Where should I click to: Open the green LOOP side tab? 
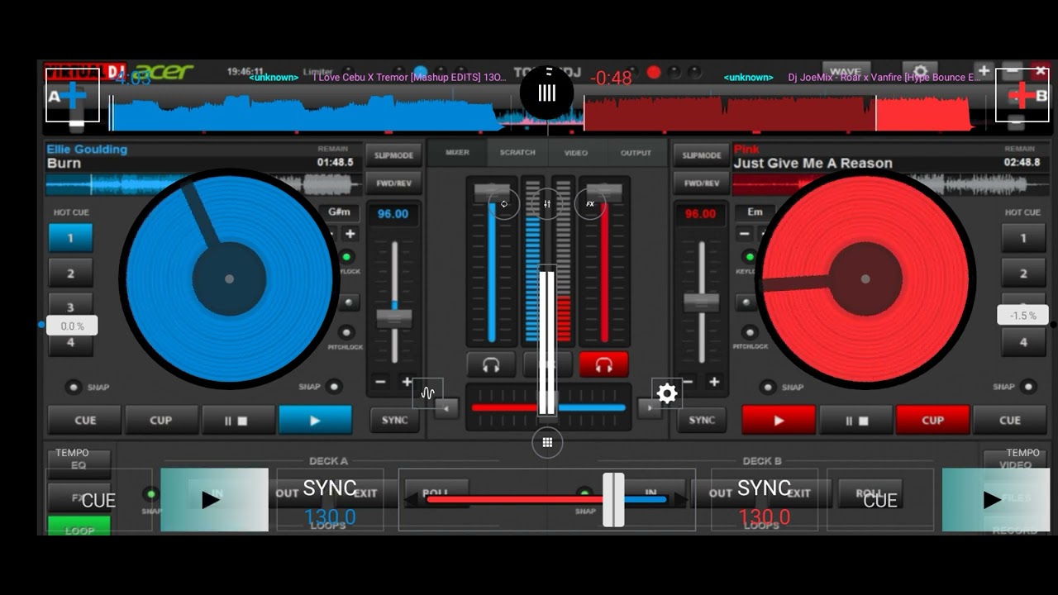pos(79,526)
